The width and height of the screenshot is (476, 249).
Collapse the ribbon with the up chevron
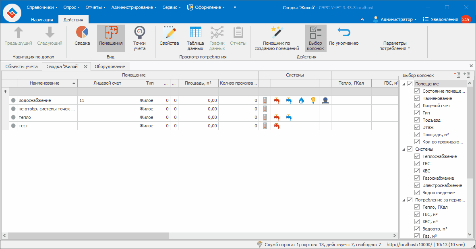(x=362, y=19)
